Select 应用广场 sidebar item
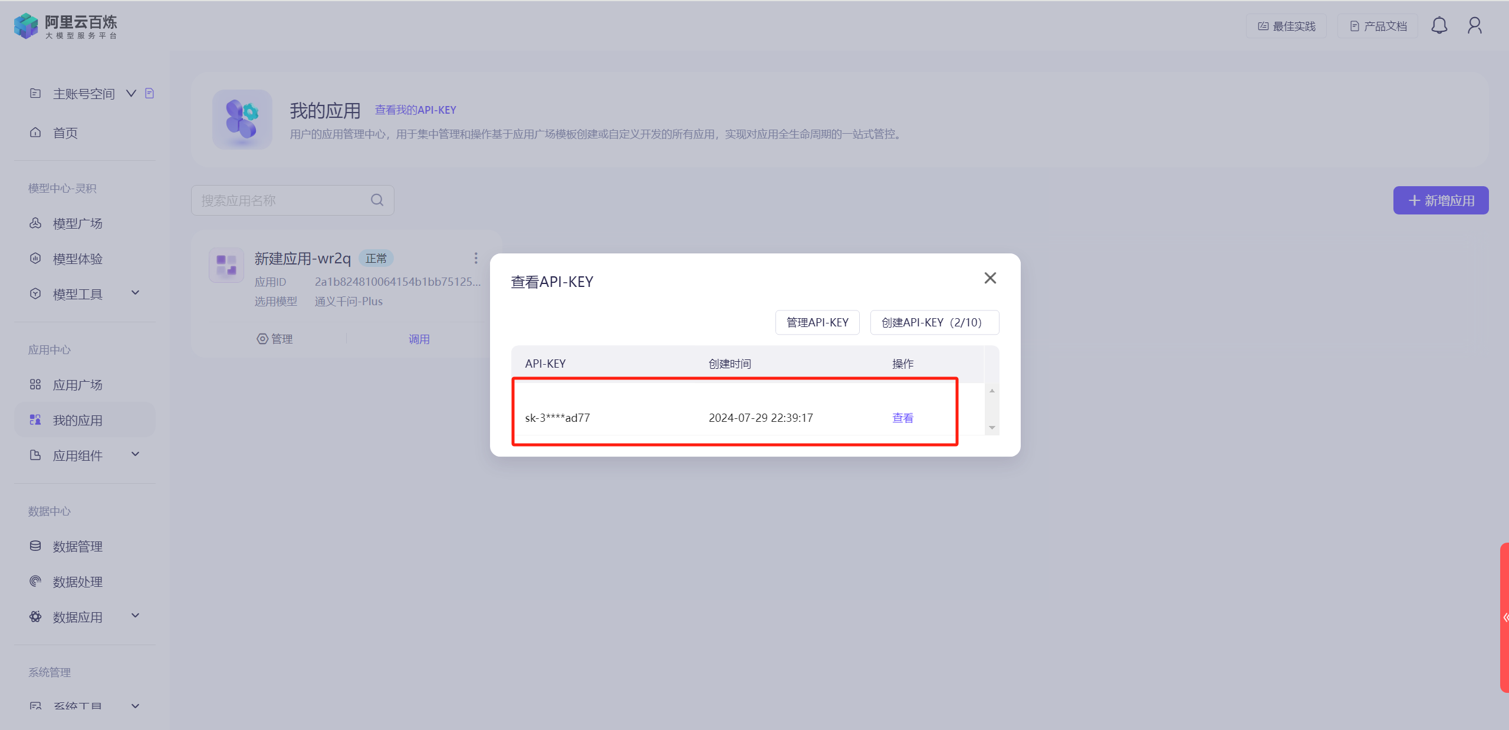 pos(77,385)
